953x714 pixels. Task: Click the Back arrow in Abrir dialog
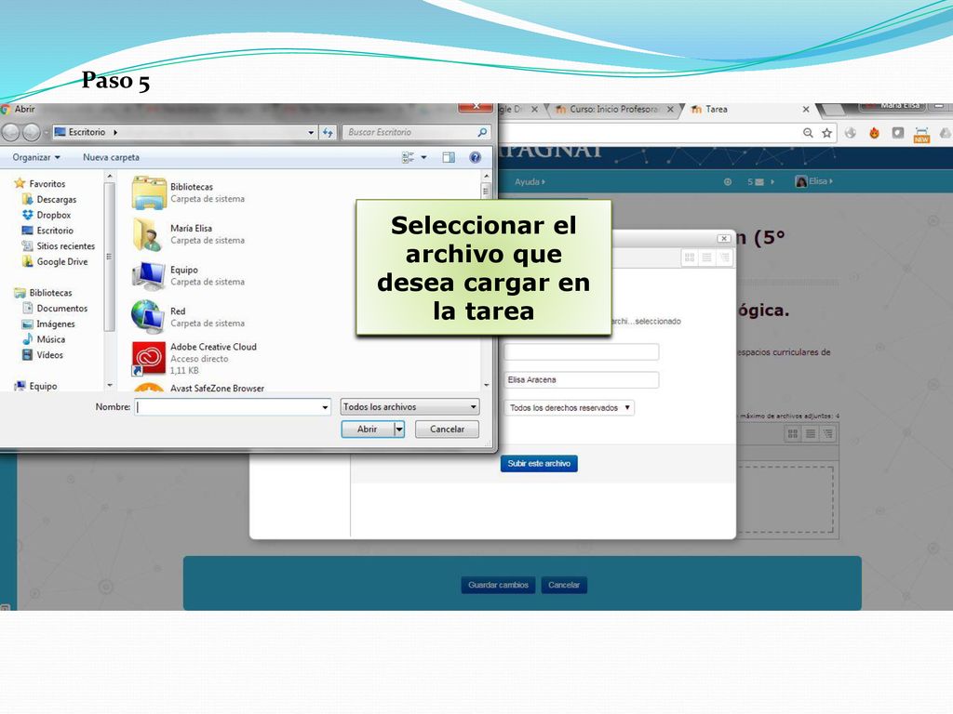click(11, 132)
